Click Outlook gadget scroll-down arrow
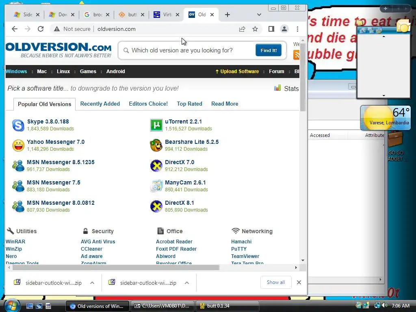Screen dimensions: 416x312 (383, 95)
